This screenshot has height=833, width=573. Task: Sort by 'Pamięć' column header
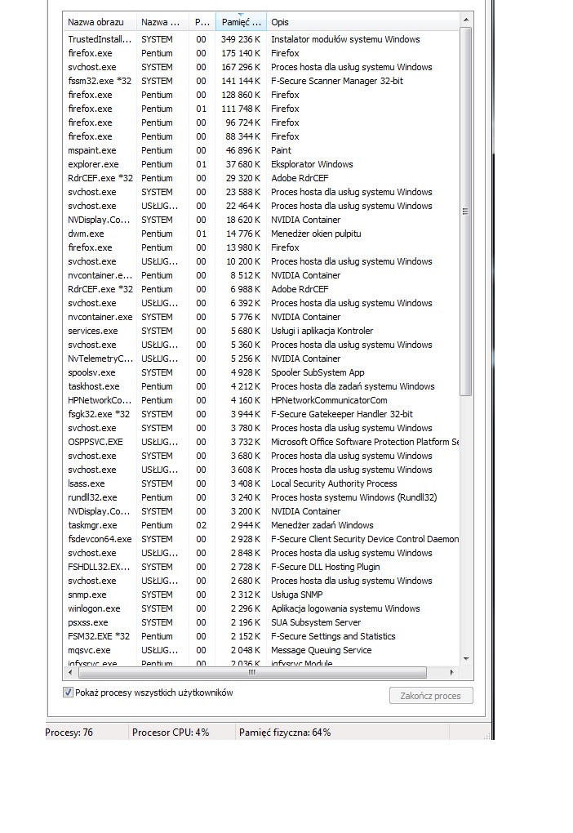241,22
